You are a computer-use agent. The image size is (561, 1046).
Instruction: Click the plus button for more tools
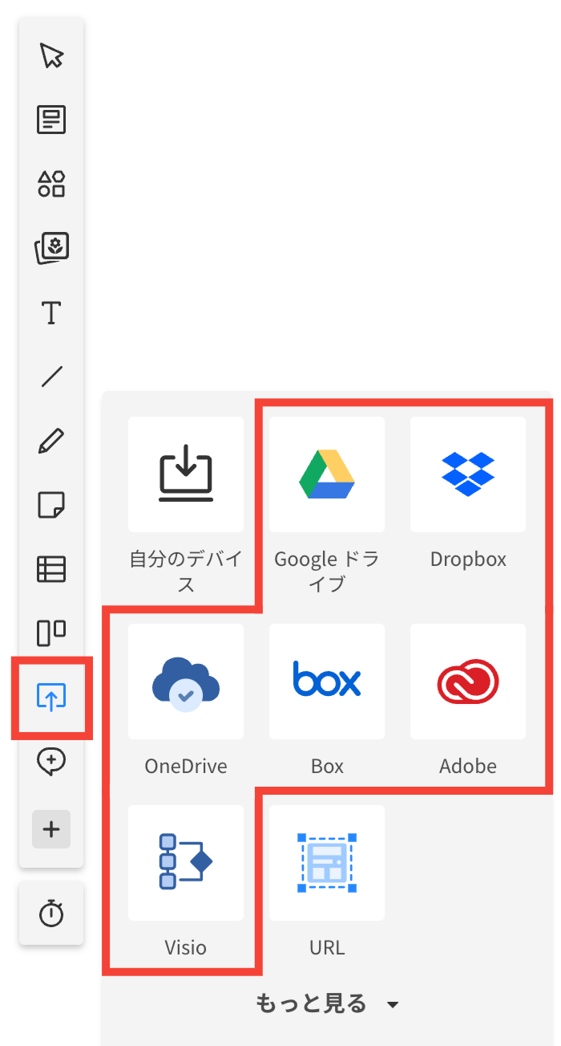click(x=51, y=829)
